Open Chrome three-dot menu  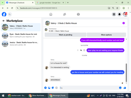128,8
